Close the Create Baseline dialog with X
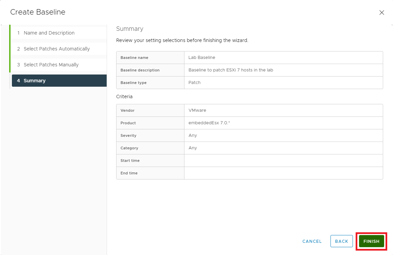Image resolution: width=393 pixels, height=255 pixels. [x=381, y=13]
